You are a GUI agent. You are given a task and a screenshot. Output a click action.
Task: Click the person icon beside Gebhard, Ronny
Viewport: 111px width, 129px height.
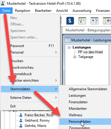tap(21, 120)
